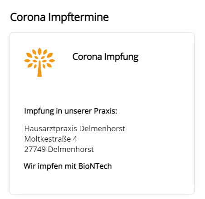Click the word BioNTech
Viewport: 205px width, 199px height.
click(95, 166)
